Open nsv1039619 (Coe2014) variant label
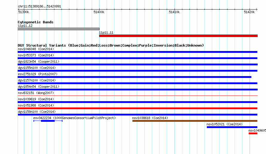266x154 pixels. [36, 99]
